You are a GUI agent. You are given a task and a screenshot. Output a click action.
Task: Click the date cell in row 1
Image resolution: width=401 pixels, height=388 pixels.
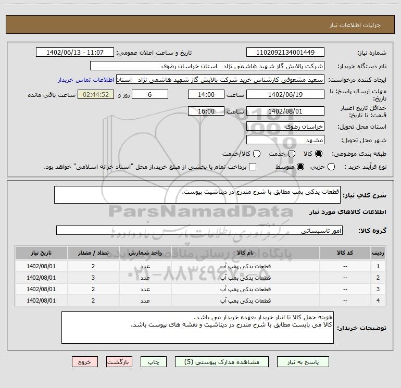tap(41, 266)
